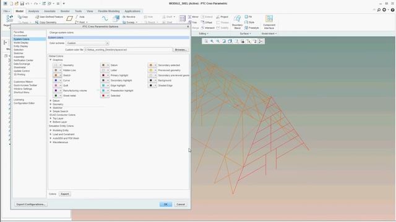Expand the AutoGEM and FEM Mesh group
Screen dimensions: 396x222
(x=51, y=138)
